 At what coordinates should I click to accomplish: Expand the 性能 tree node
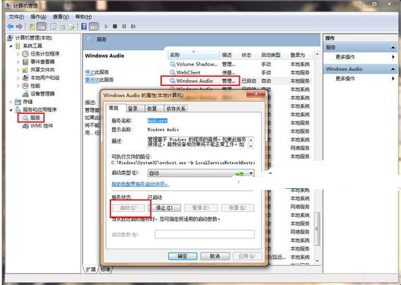tap(18, 86)
